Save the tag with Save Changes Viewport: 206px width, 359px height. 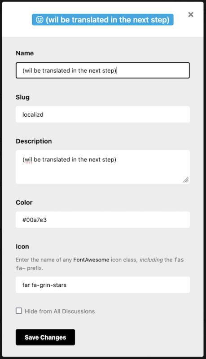point(45,337)
